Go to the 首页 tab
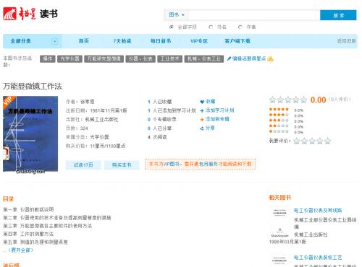 point(84,41)
